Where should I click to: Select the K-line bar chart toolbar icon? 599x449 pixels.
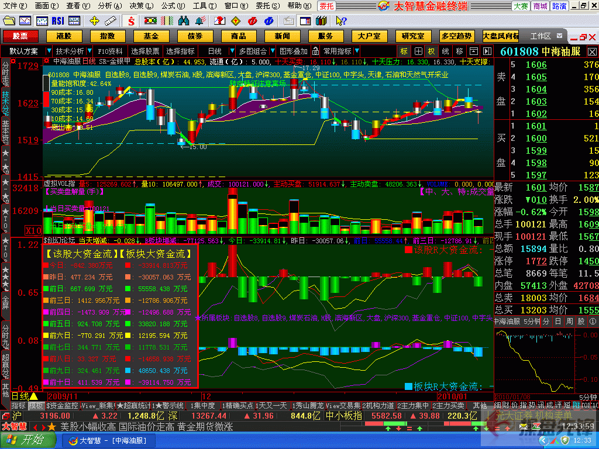tap(42, 20)
